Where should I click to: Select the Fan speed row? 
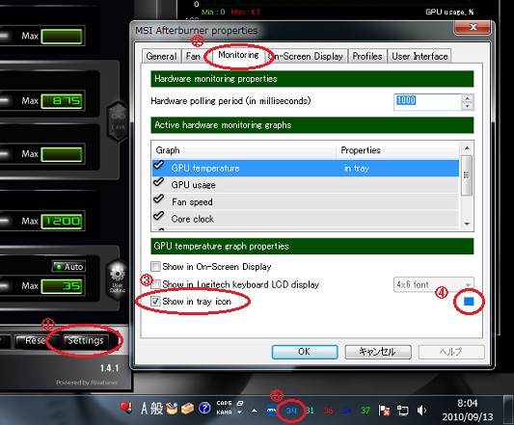[306, 201]
